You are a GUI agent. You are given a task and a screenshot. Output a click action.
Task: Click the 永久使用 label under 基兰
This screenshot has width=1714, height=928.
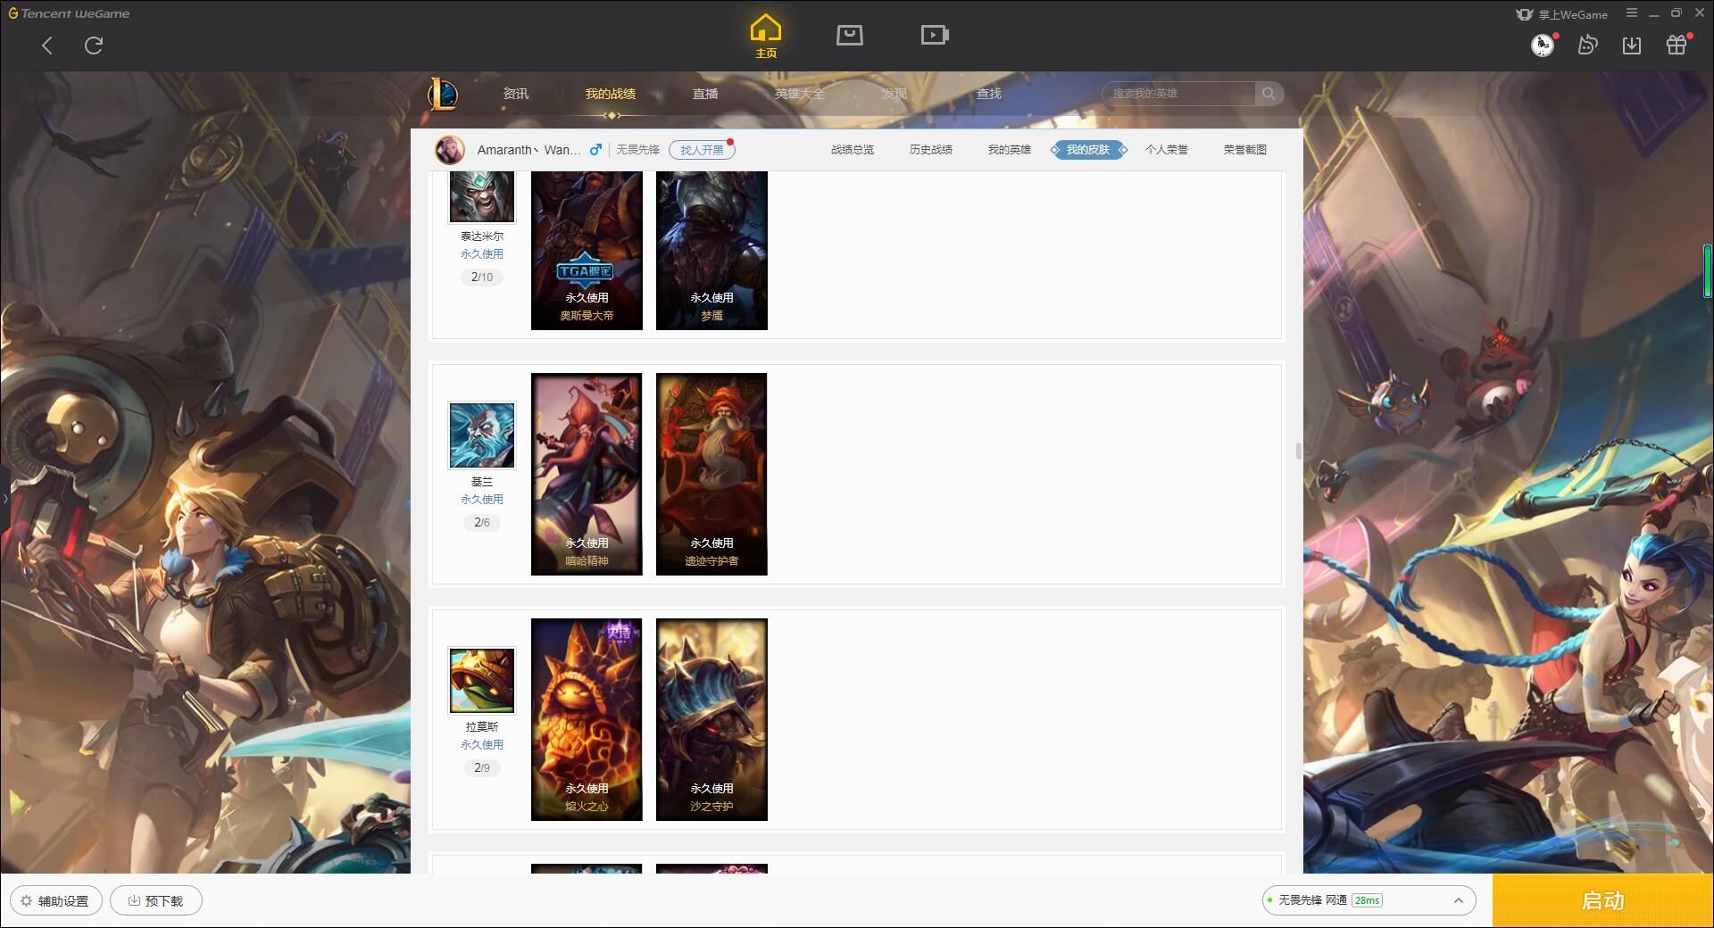tap(482, 500)
